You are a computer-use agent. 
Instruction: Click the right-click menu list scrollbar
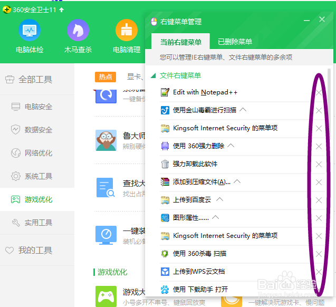(x=329, y=104)
